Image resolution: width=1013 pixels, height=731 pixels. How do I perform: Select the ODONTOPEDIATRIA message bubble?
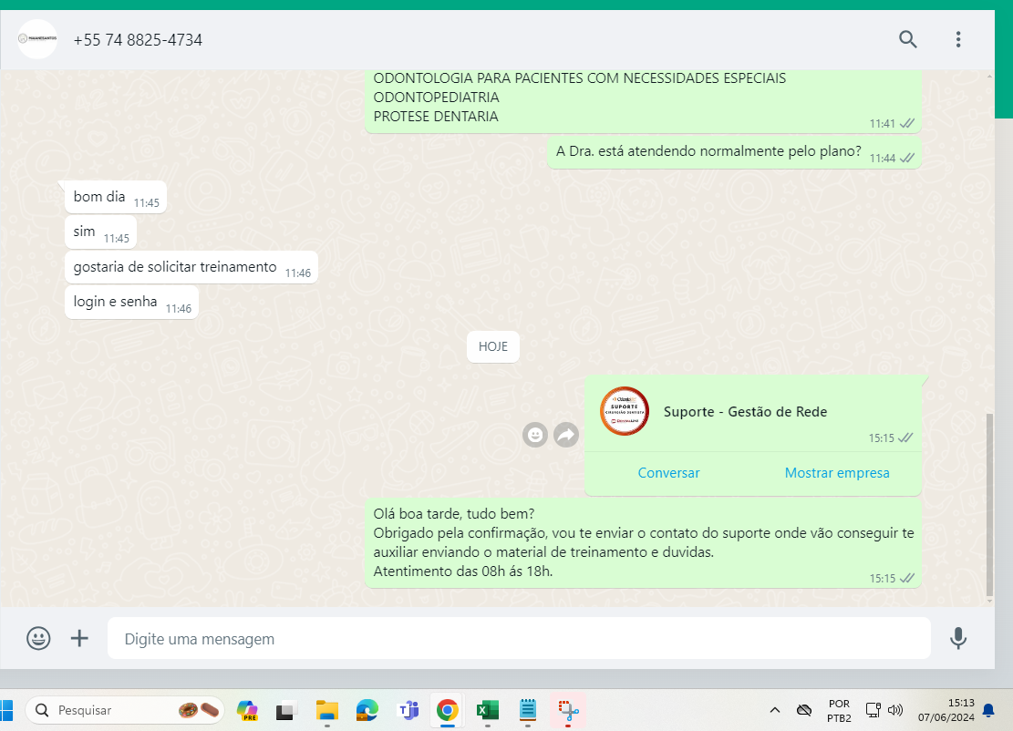click(643, 101)
